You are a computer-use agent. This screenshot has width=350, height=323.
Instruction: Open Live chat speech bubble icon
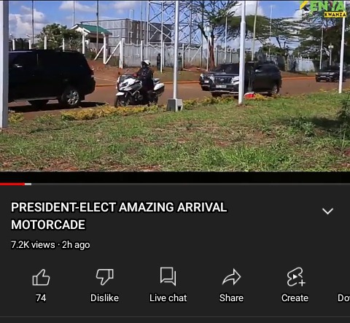(168, 276)
